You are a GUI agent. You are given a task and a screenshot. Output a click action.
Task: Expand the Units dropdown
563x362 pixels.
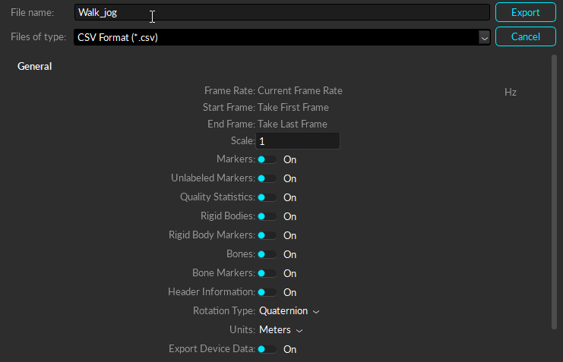pos(280,330)
